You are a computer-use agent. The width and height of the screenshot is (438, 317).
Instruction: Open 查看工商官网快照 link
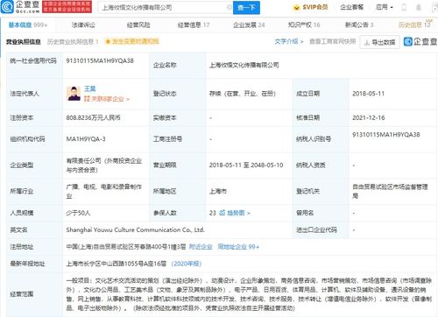[x=332, y=41]
